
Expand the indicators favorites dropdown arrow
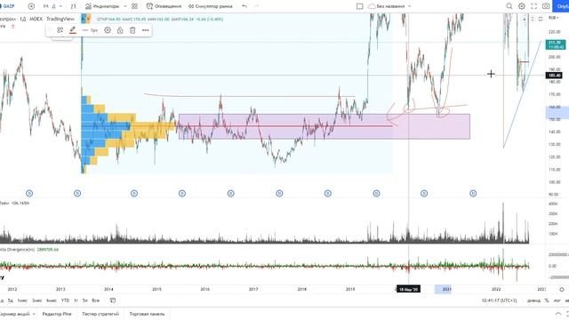pyautogui.click(x=125, y=6)
